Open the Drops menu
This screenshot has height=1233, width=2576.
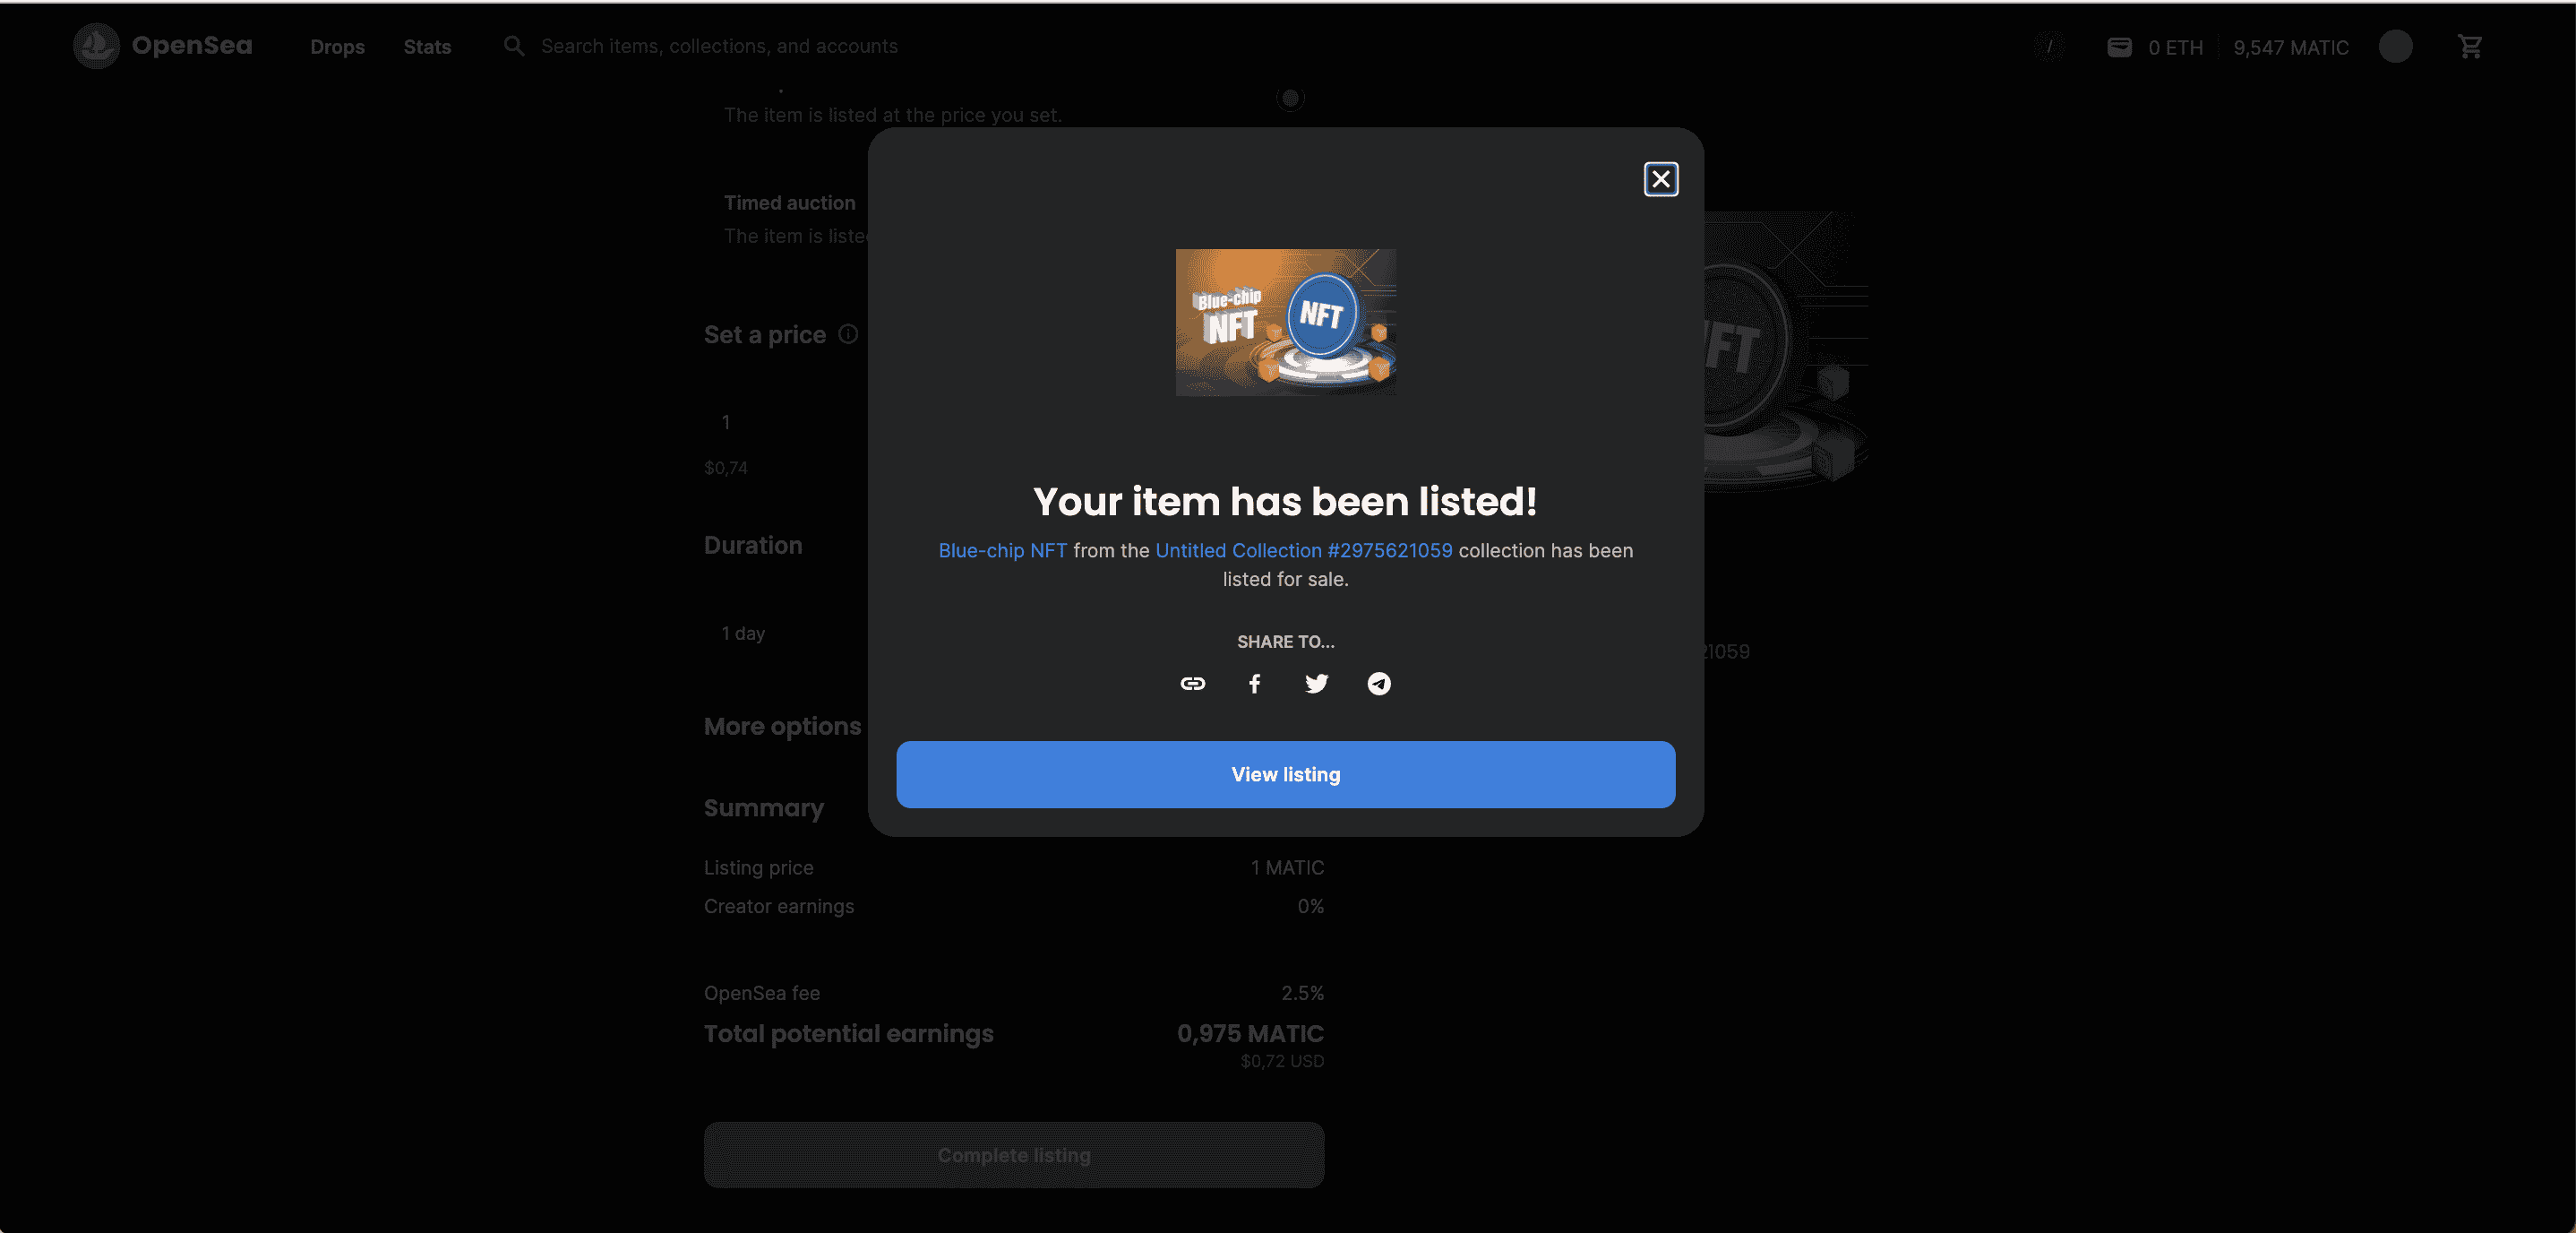[x=337, y=47]
